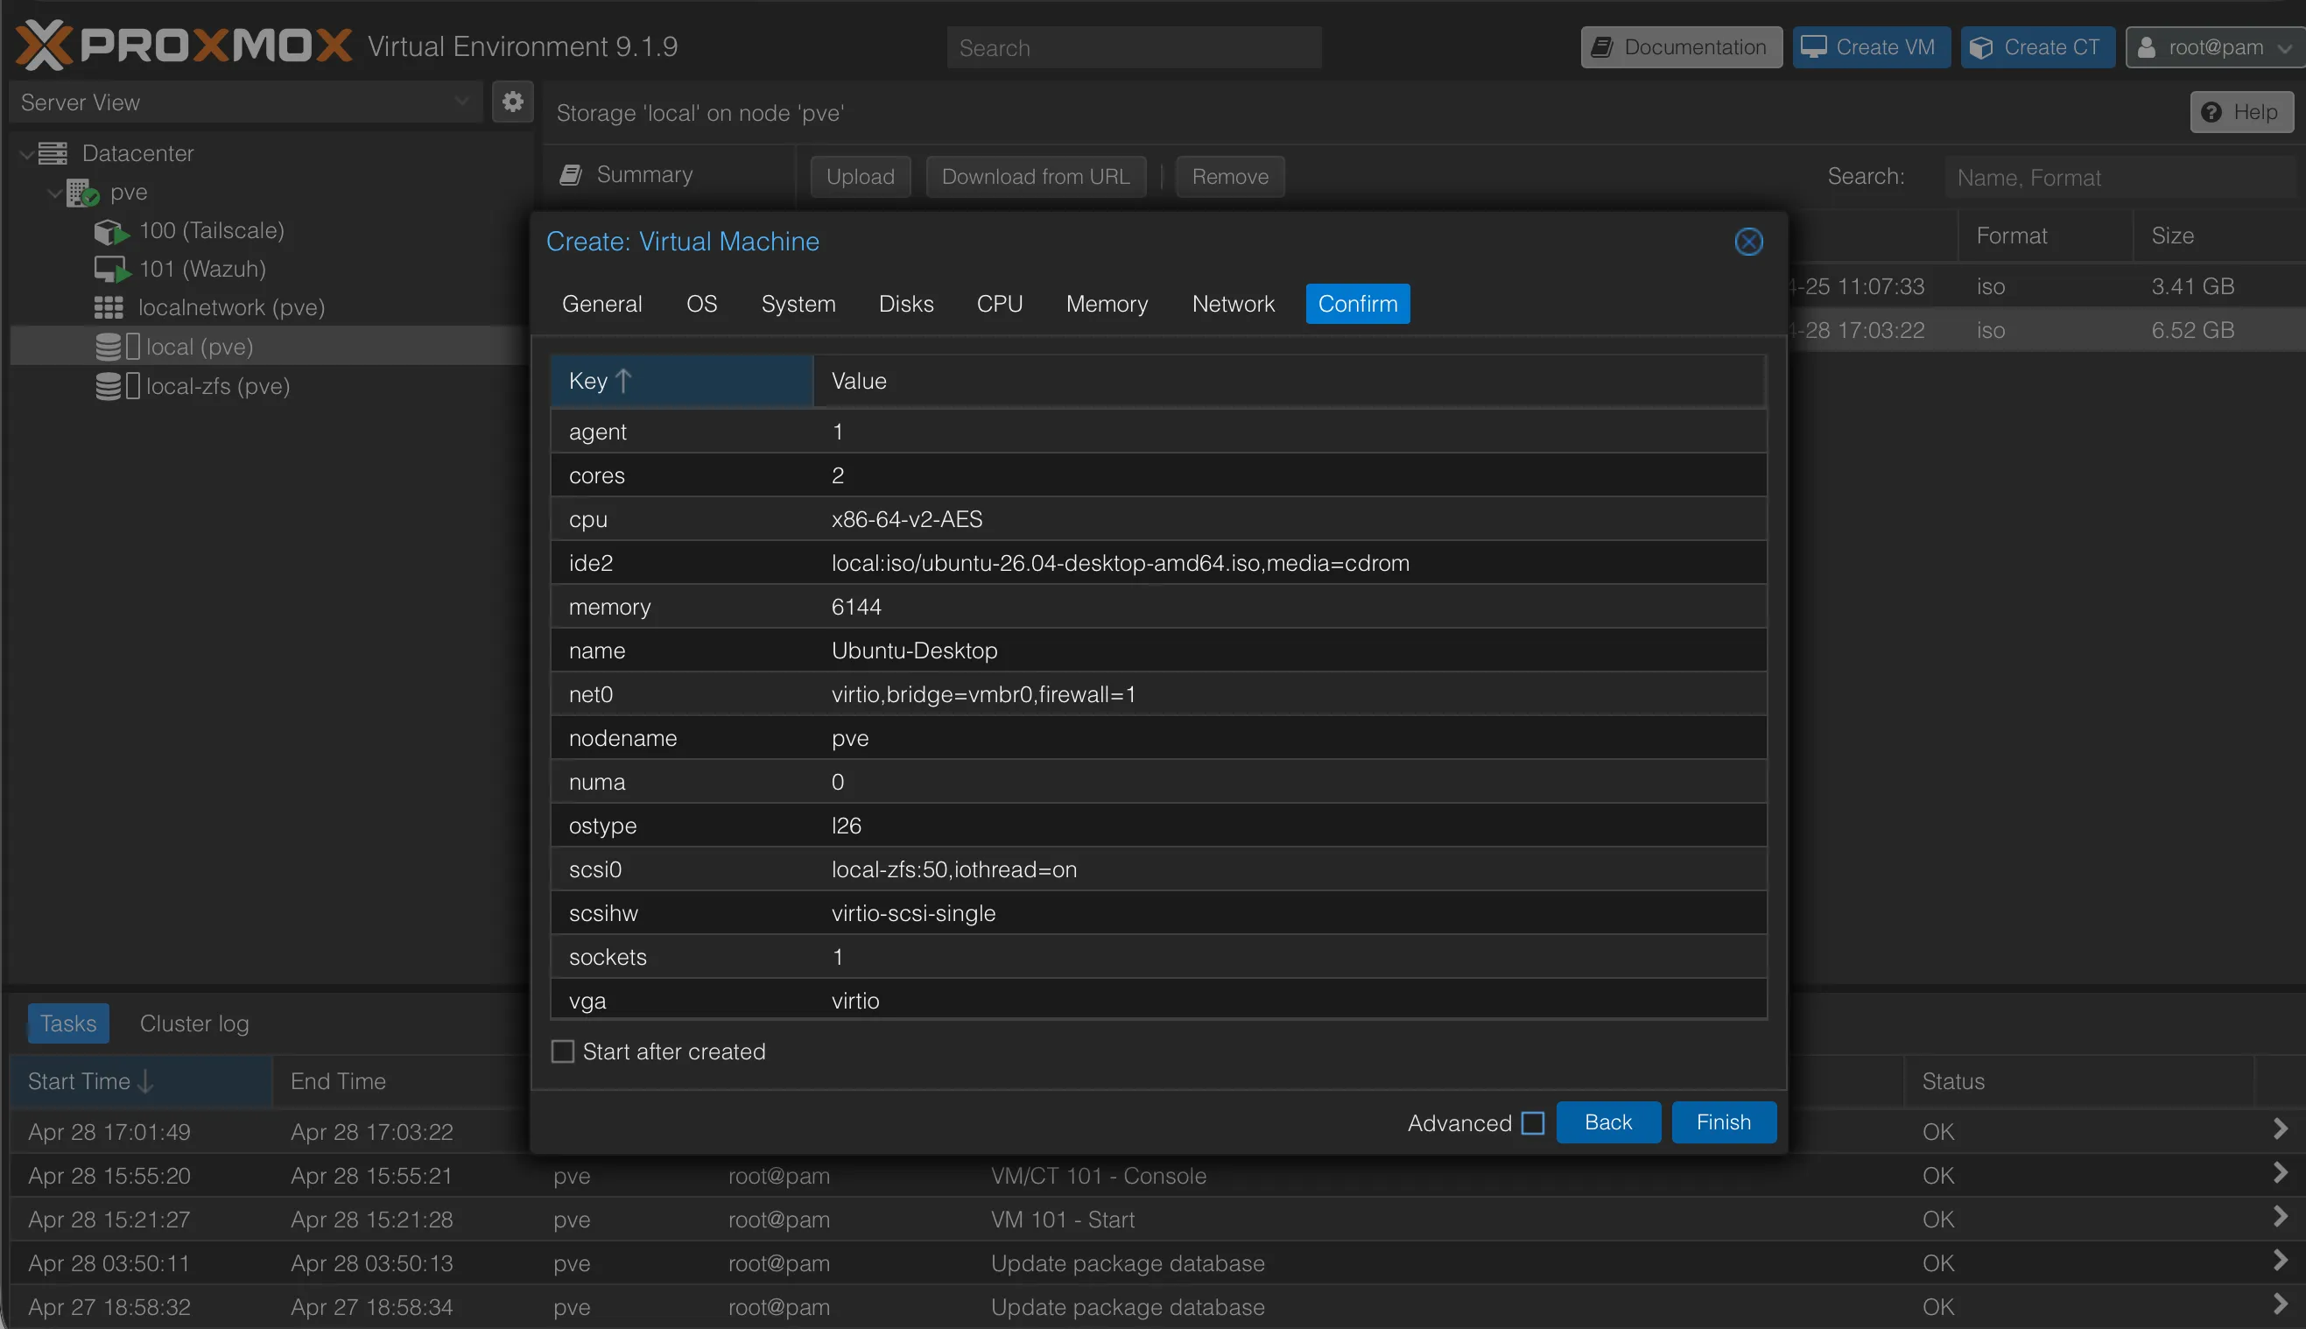Expand Apr 28 03:50:11 Update package task
The image size is (2306, 1329).
(2280, 1261)
